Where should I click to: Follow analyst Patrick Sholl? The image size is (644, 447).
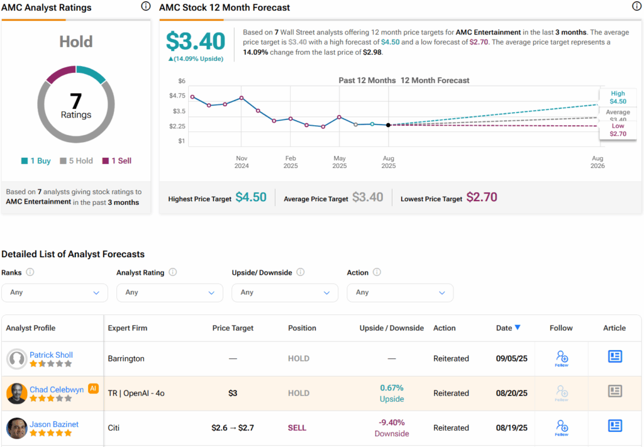[x=562, y=358]
